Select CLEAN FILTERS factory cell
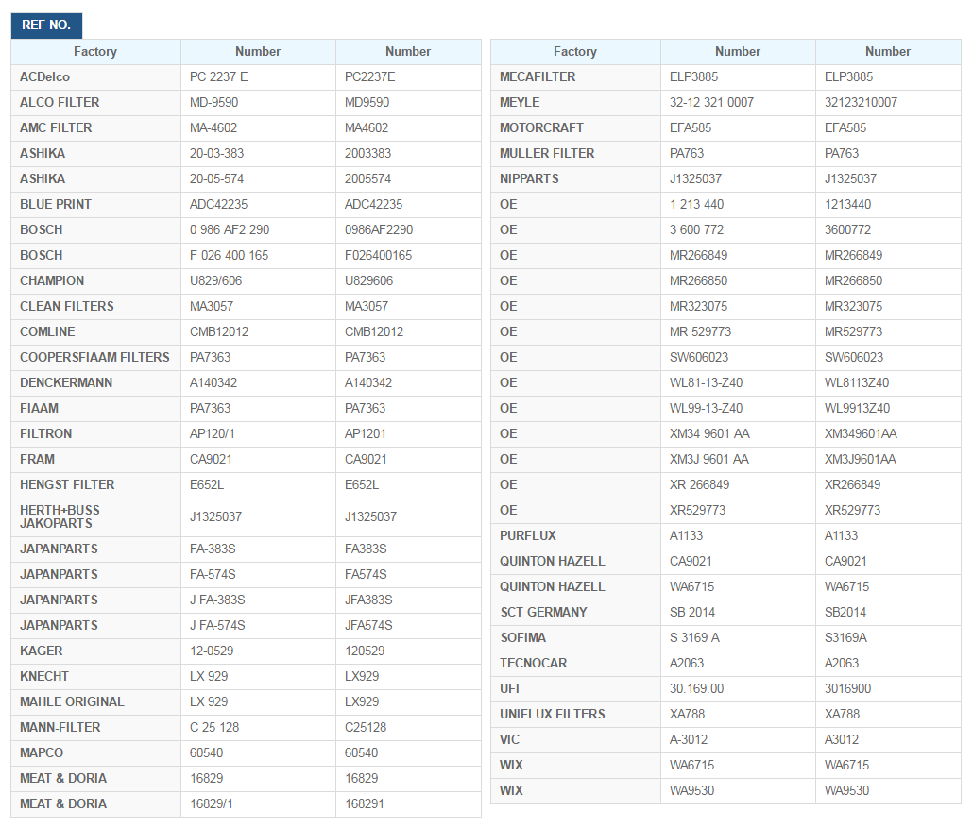Screen dimensions: 973x828 pos(96,307)
